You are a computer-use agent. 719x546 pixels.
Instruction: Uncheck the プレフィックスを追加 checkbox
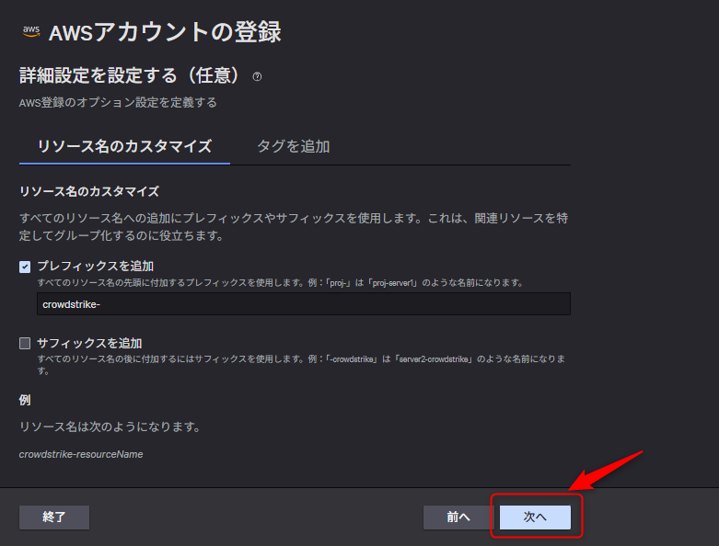click(x=25, y=267)
